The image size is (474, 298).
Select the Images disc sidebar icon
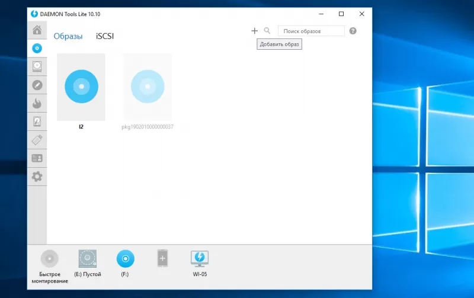pyautogui.click(x=37, y=49)
